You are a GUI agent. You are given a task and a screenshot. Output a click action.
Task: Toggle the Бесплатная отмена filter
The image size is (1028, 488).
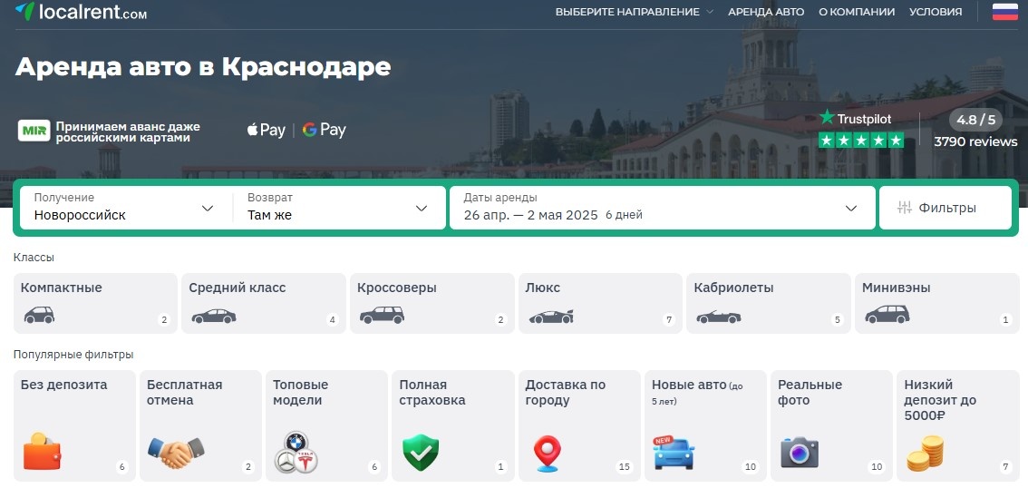tap(200, 425)
